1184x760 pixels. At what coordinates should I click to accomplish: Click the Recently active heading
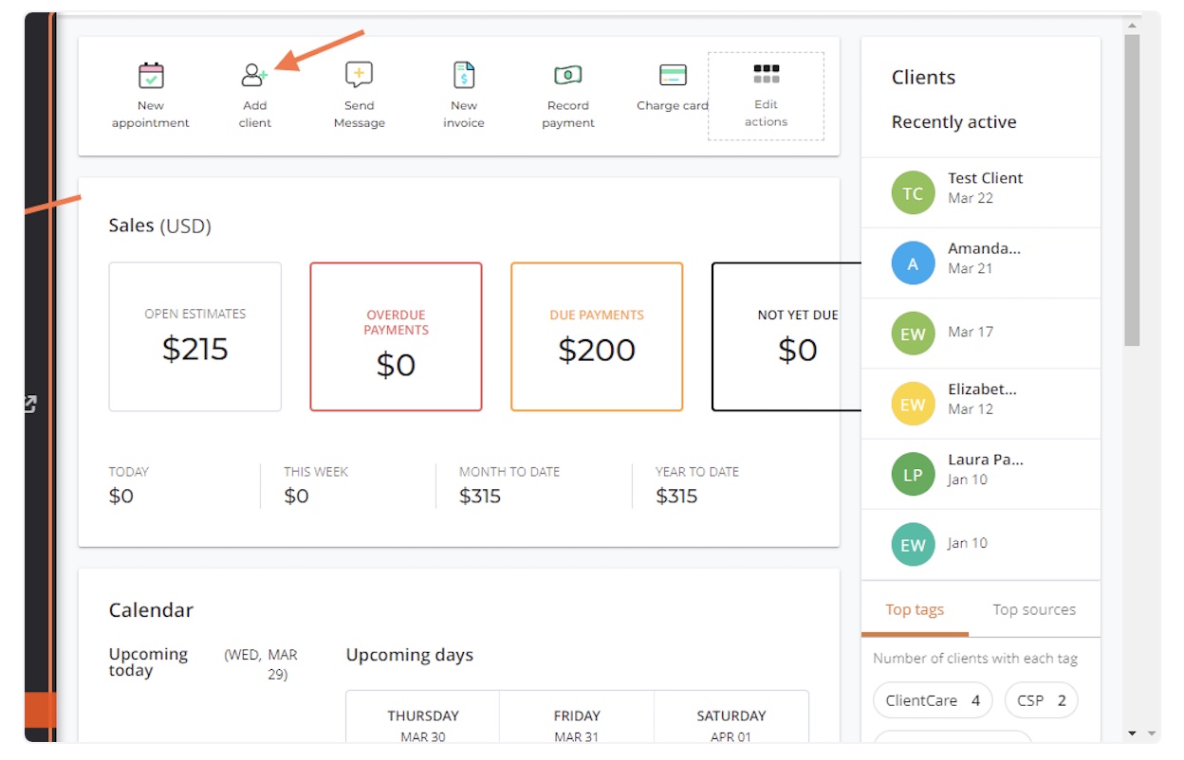953,122
